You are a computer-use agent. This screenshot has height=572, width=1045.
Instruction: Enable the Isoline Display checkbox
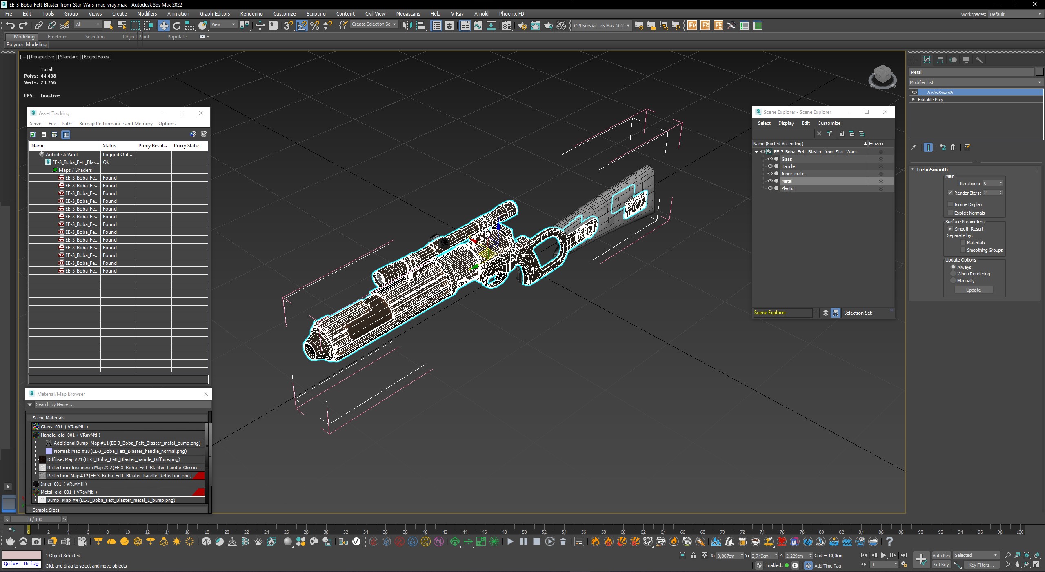(x=950, y=204)
